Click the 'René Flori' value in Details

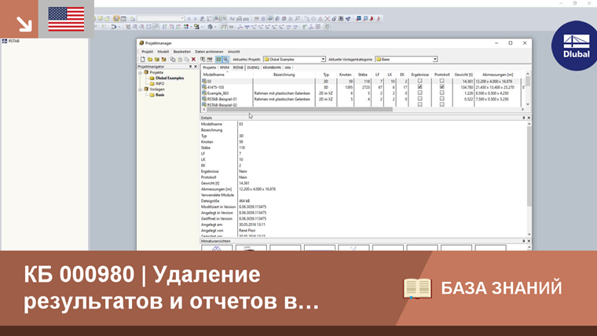(x=247, y=231)
